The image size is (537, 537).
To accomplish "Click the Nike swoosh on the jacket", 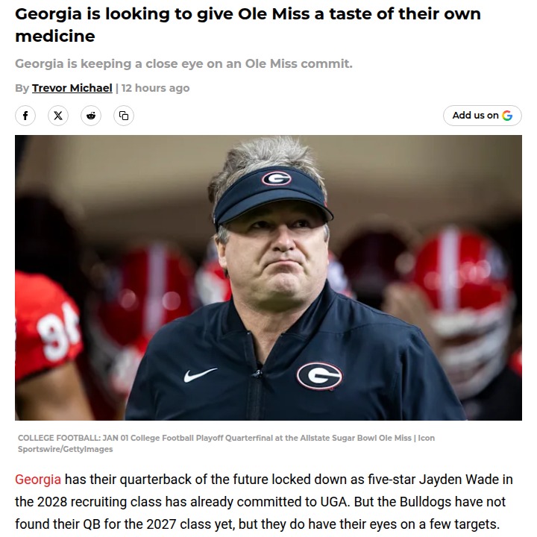I will (200, 374).
